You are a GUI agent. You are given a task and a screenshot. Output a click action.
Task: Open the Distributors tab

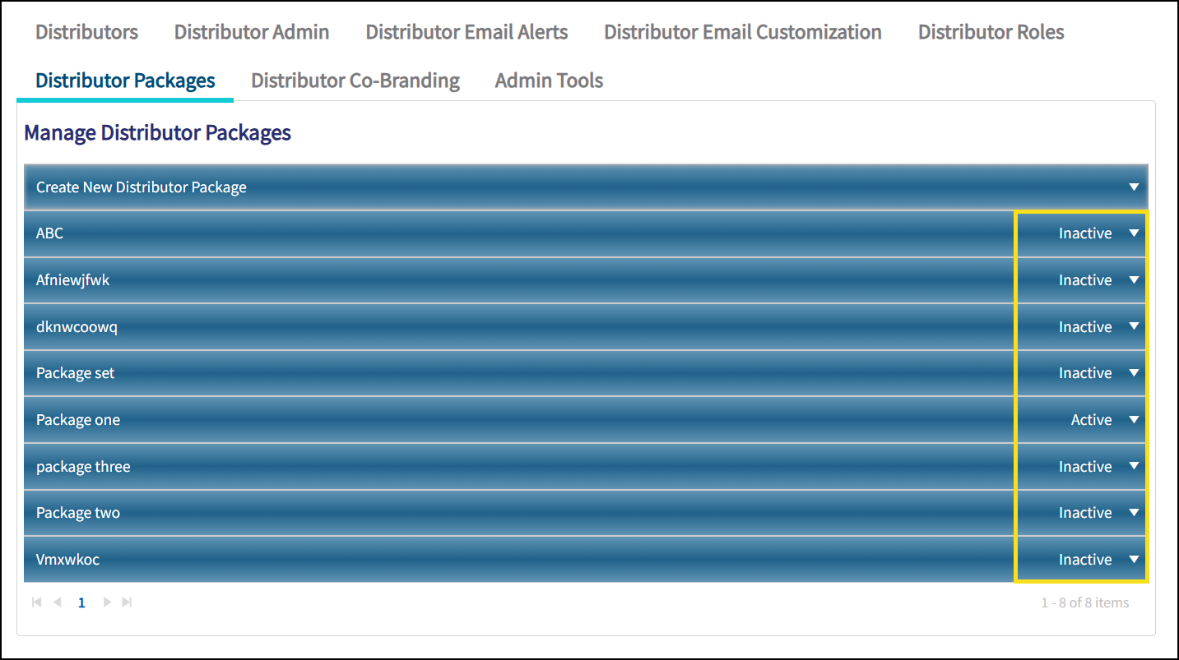click(x=86, y=32)
